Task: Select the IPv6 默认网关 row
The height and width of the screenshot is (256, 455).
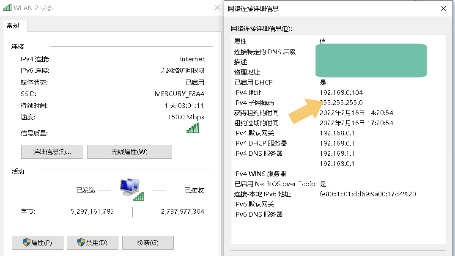Action: pos(254,204)
